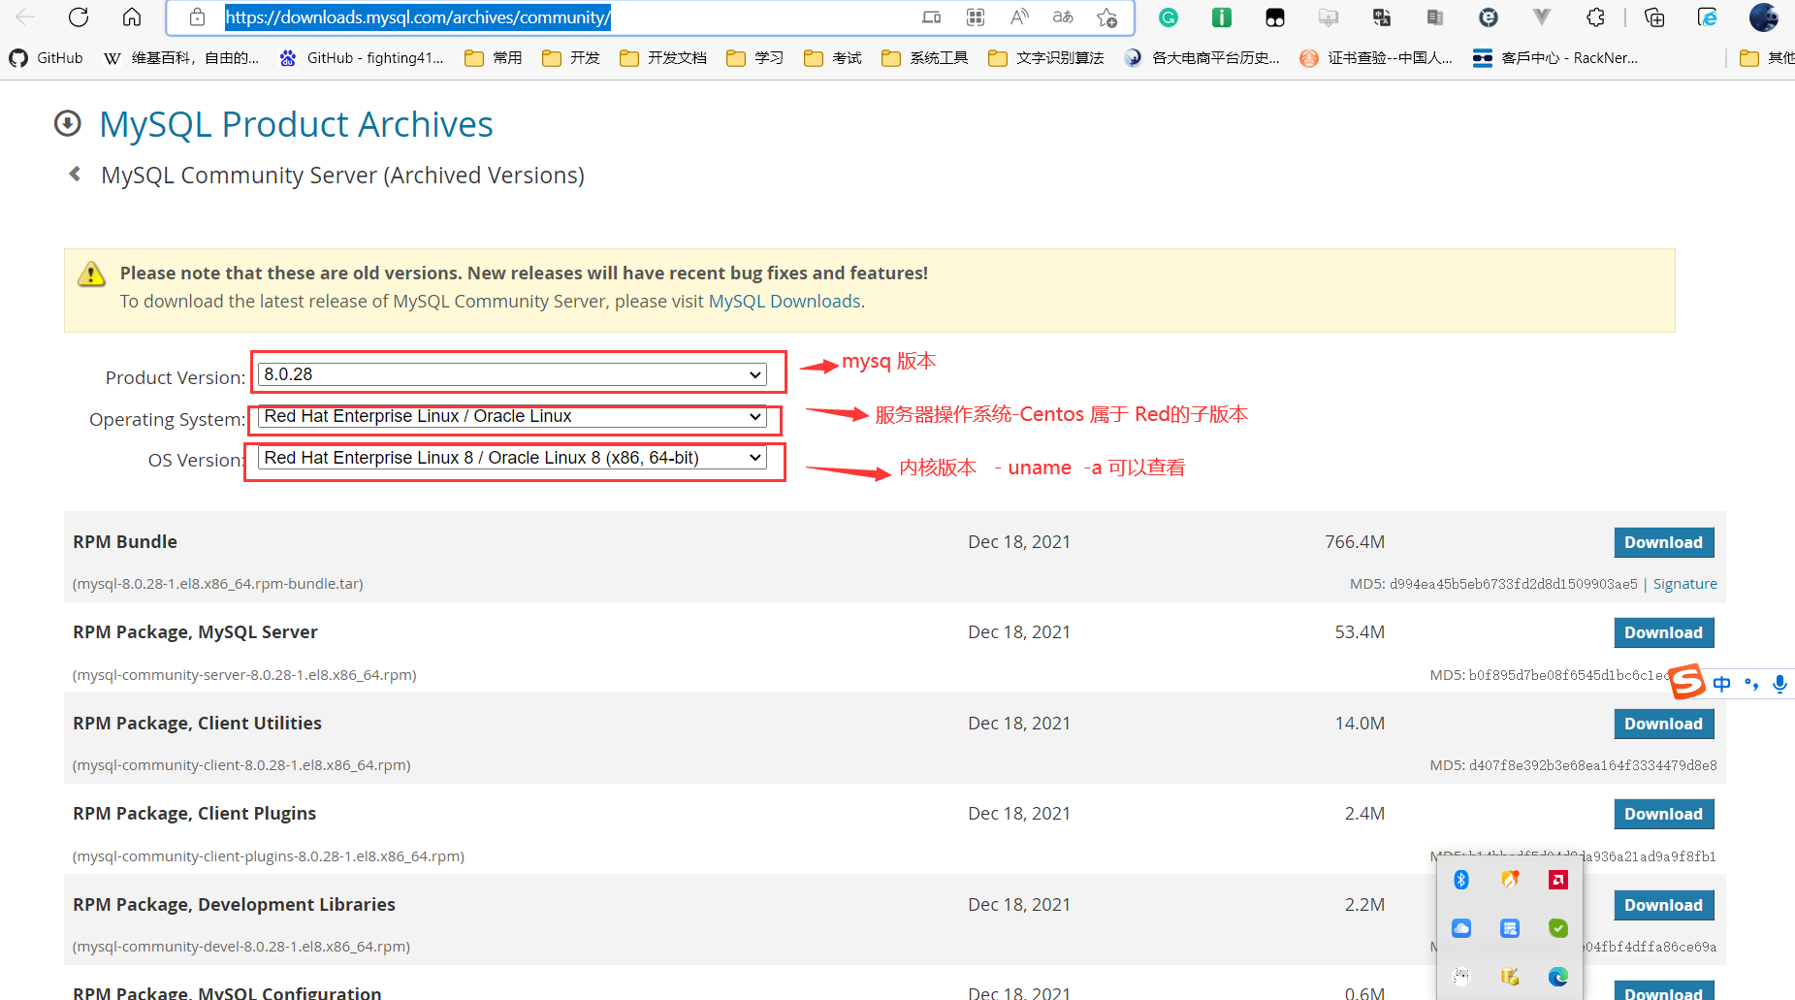Screen dimensions: 1795x1000
Task: Open the Collections icon in the toolbar
Action: [1654, 16]
